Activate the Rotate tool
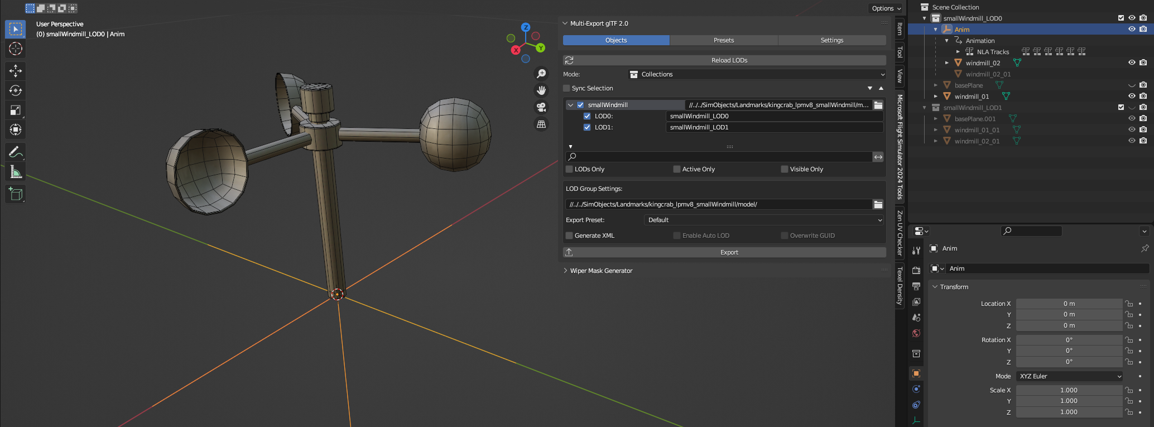1154x427 pixels. click(16, 90)
